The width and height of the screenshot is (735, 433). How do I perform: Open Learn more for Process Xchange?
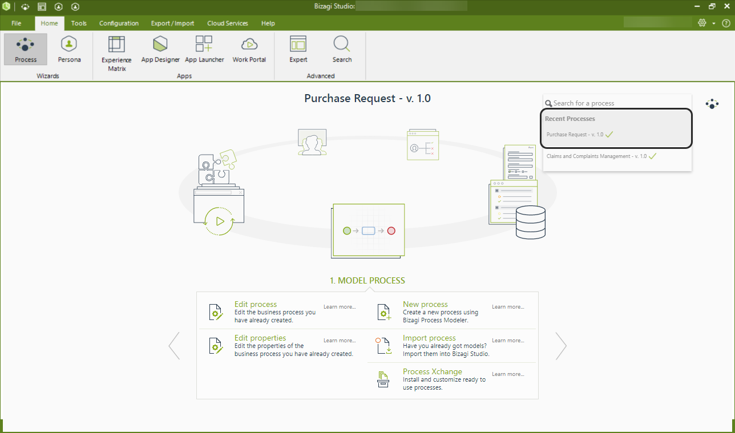click(x=508, y=374)
